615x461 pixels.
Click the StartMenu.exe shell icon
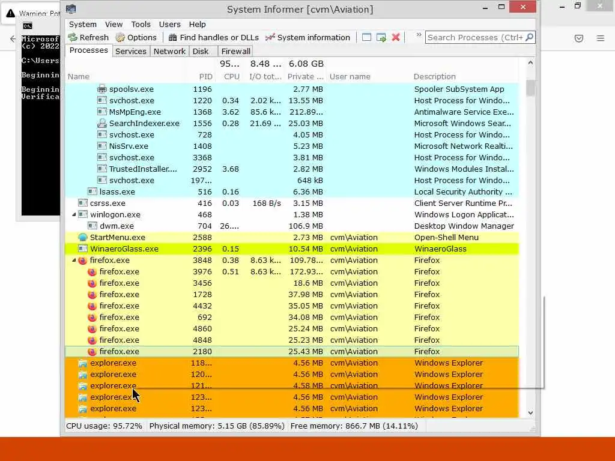[x=83, y=237]
